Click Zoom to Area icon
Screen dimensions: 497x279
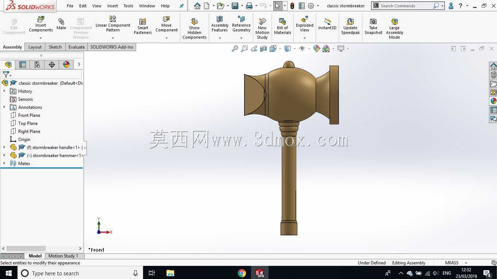pyautogui.click(x=244, y=49)
